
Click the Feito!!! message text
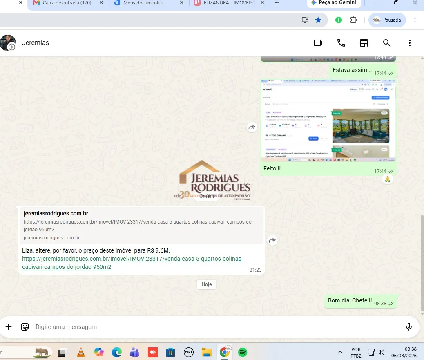pyautogui.click(x=272, y=168)
